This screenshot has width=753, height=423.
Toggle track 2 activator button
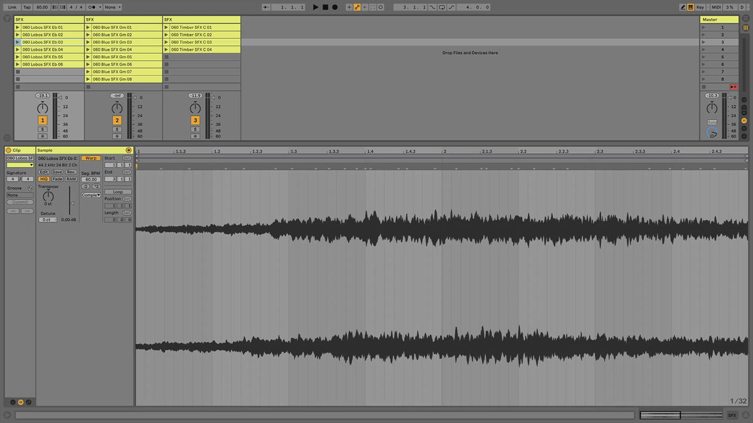117,120
